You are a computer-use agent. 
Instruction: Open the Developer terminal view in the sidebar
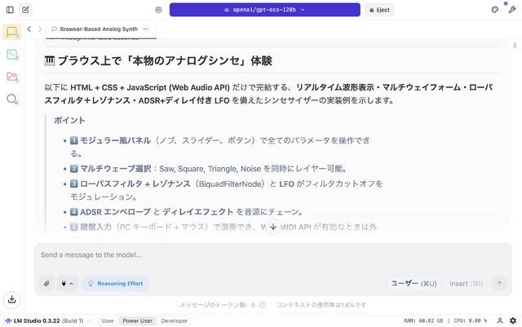click(11, 55)
